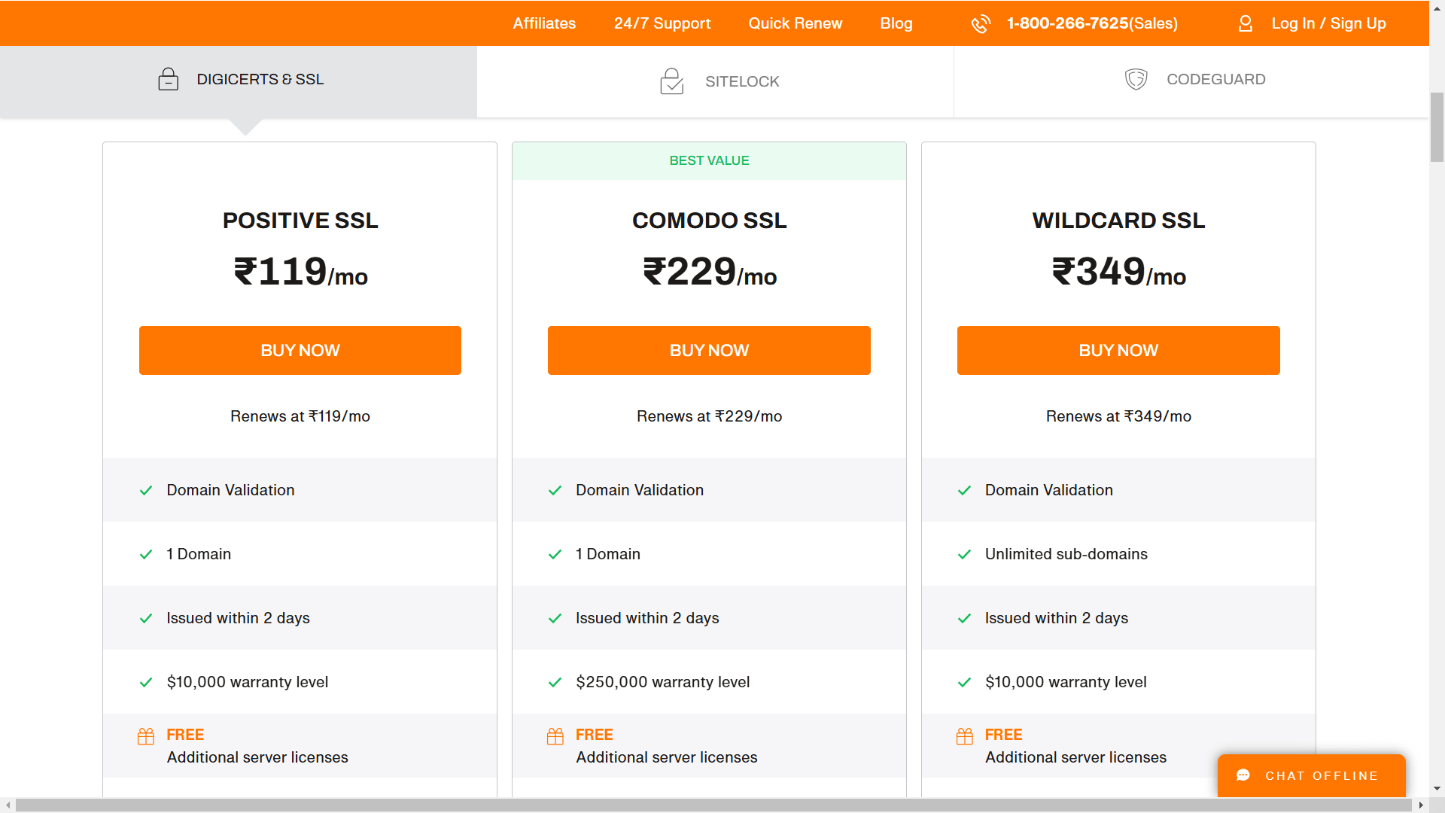
Task: Click the check beside $250,000 warranty level
Action: click(x=555, y=683)
